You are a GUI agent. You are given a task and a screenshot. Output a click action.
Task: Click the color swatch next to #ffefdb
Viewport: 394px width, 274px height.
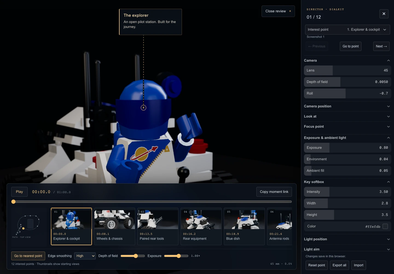(x=385, y=226)
